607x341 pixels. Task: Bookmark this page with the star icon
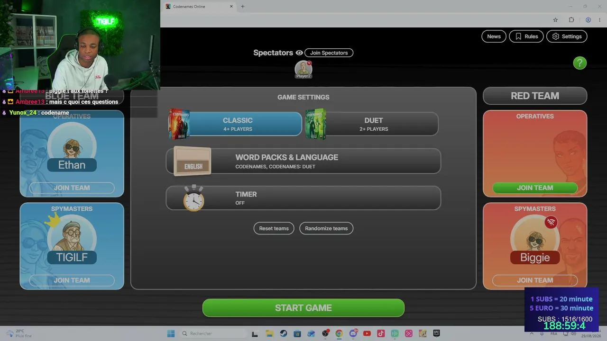(x=555, y=20)
